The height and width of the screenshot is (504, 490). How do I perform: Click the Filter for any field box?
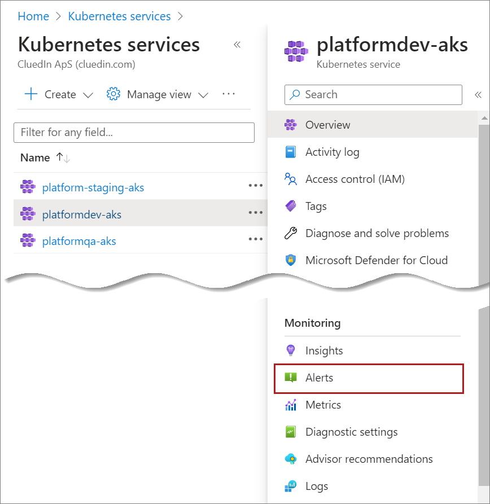(134, 133)
